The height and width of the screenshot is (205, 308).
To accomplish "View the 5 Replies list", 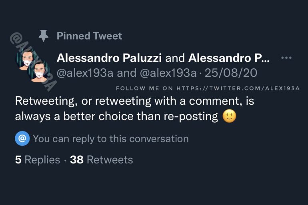I will tap(38, 160).
